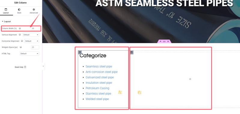Open the Seamless steel pipe link
The height and width of the screenshot is (114, 240).
tap(99, 66)
